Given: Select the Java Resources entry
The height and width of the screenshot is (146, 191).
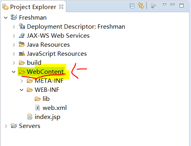Looking at the screenshot, I should coord(48,45).
